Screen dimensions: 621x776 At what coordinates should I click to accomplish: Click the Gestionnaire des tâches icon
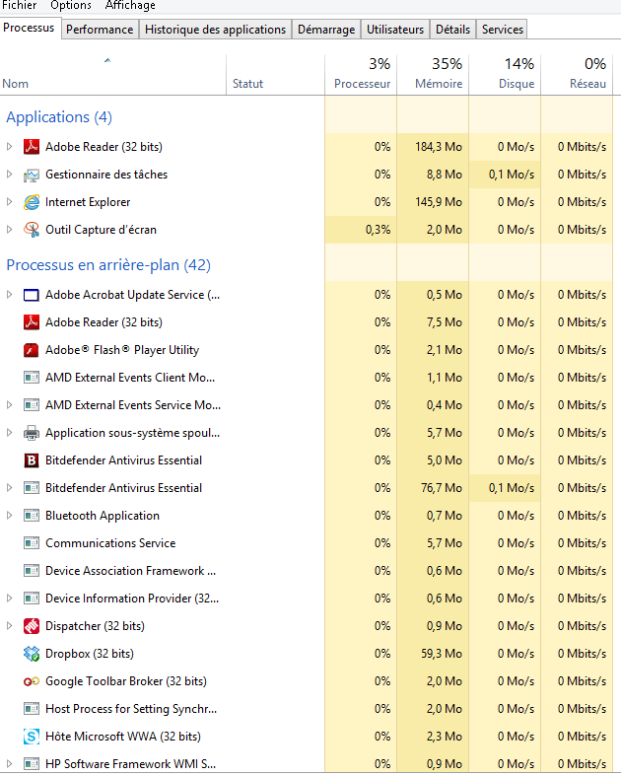31,175
